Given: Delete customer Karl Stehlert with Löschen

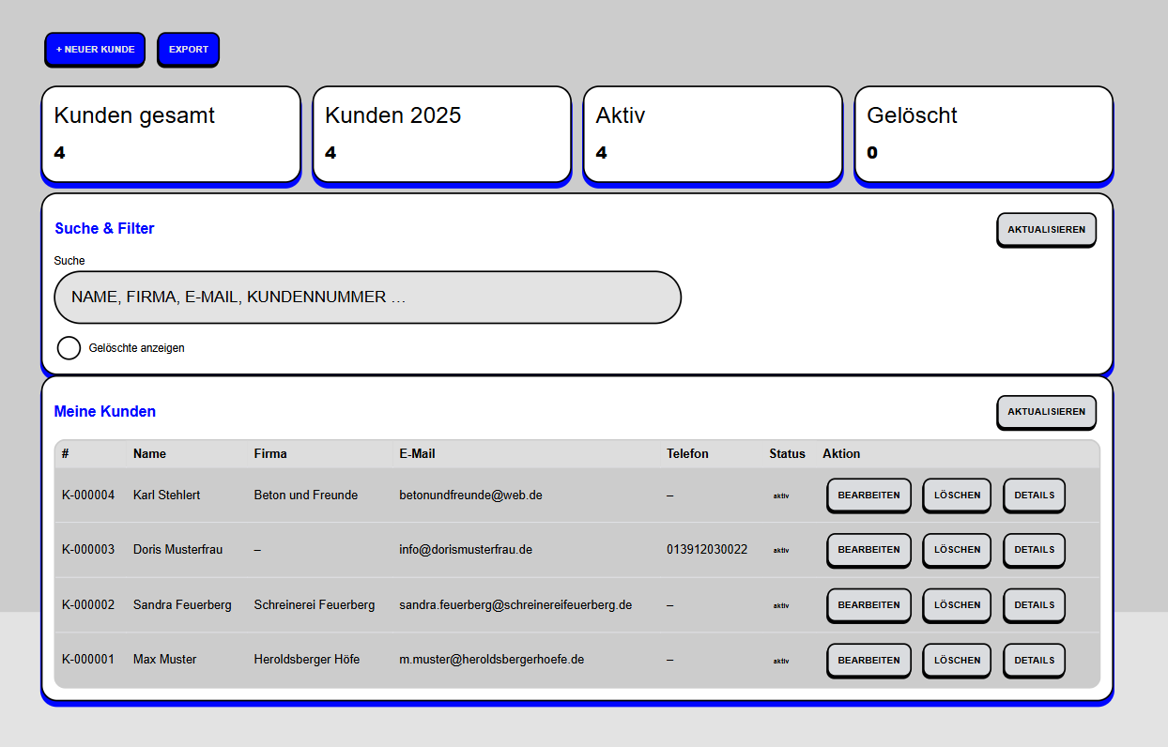Looking at the screenshot, I should tap(957, 495).
